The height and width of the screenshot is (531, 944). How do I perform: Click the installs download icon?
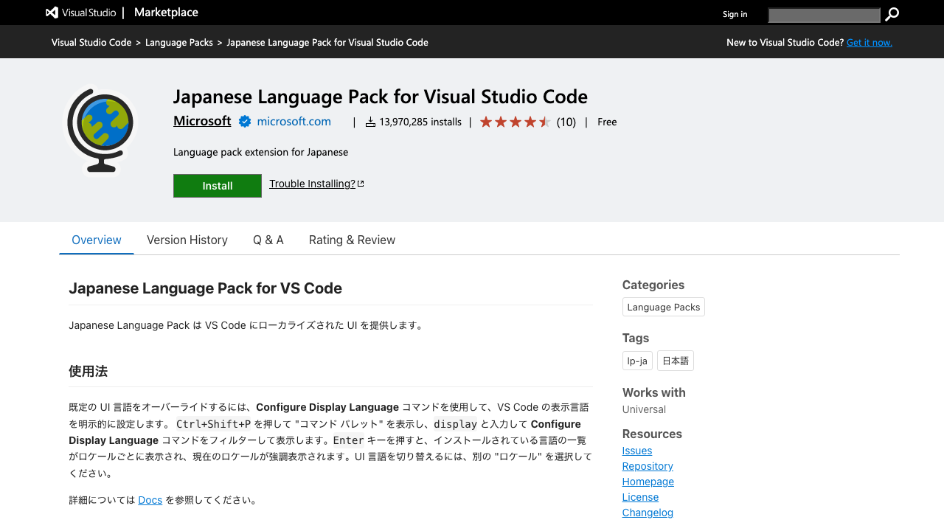coord(369,122)
